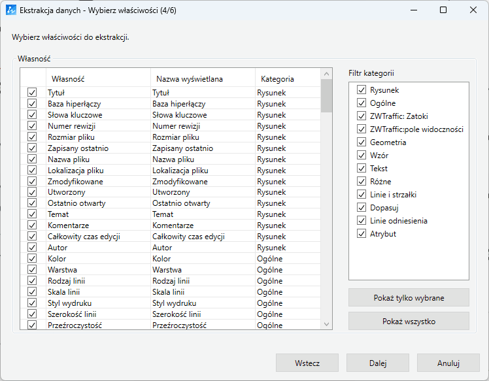
Task: Toggle the Słowa kluczowe checkbox
Action: (x=32, y=114)
